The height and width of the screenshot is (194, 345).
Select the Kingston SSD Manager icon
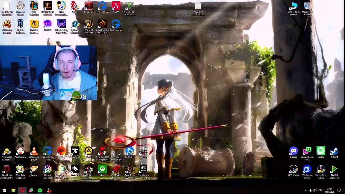(x=102, y=154)
